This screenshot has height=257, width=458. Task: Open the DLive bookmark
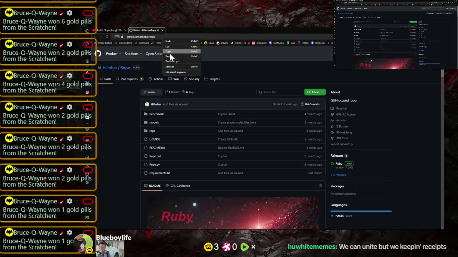(x=209, y=43)
